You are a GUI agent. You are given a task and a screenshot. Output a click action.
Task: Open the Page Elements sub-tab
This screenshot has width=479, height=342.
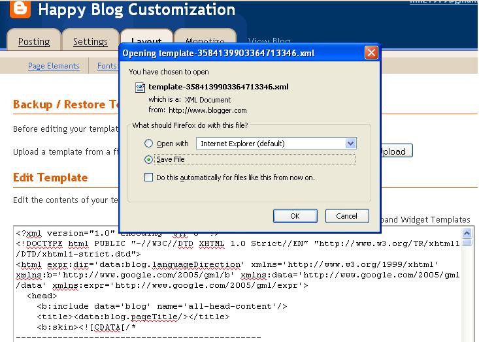pos(54,66)
